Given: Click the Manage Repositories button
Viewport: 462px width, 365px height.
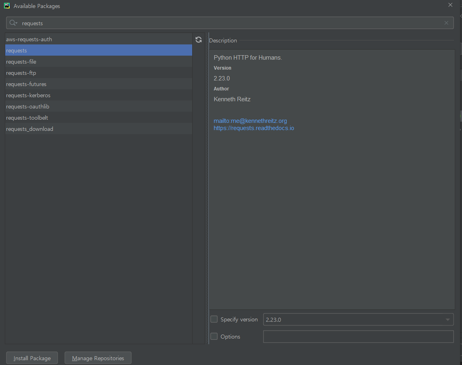Looking at the screenshot, I should point(98,358).
